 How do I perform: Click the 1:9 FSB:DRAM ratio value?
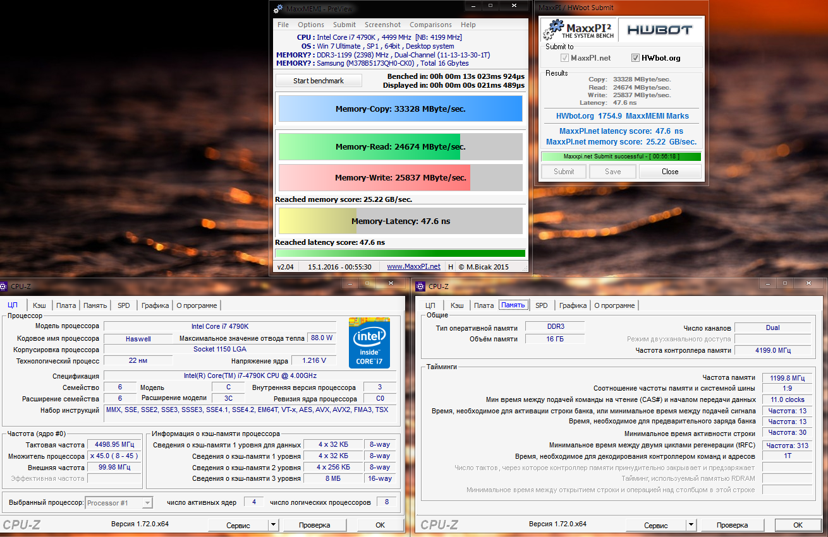(x=786, y=388)
